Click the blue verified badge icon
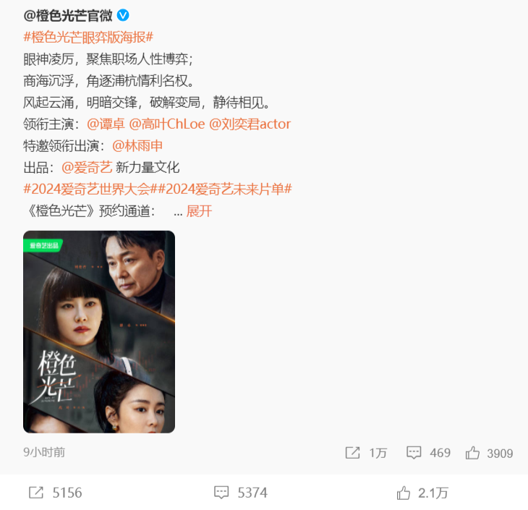This screenshot has width=528, height=510. pos(123,15)
